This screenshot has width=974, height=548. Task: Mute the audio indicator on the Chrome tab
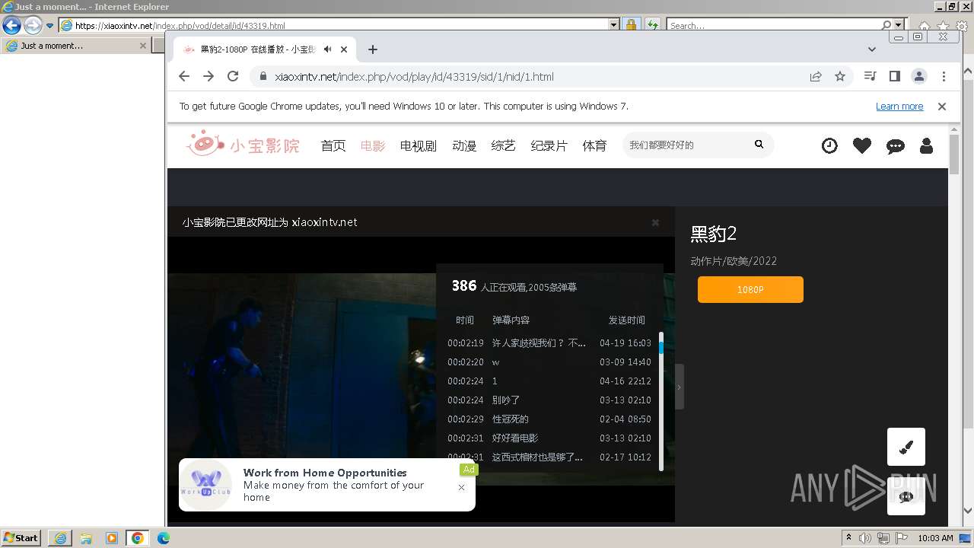(x=327, y=49)
